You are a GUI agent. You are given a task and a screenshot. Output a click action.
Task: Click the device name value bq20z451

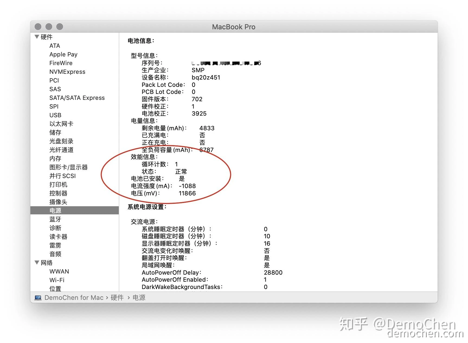[x=206, y=77]
